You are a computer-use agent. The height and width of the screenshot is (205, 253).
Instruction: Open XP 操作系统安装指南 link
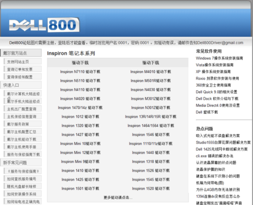click(213, 72)
